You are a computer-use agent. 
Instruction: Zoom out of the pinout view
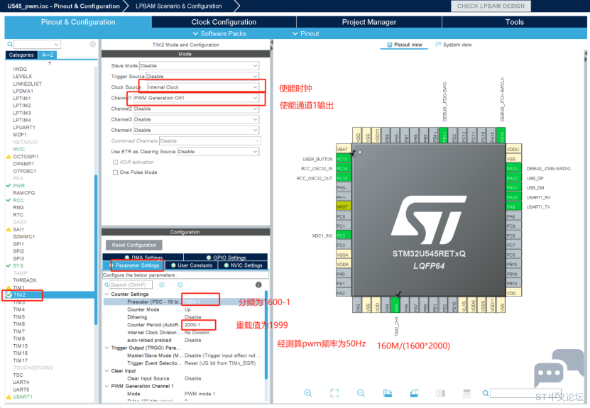[361, 393]
